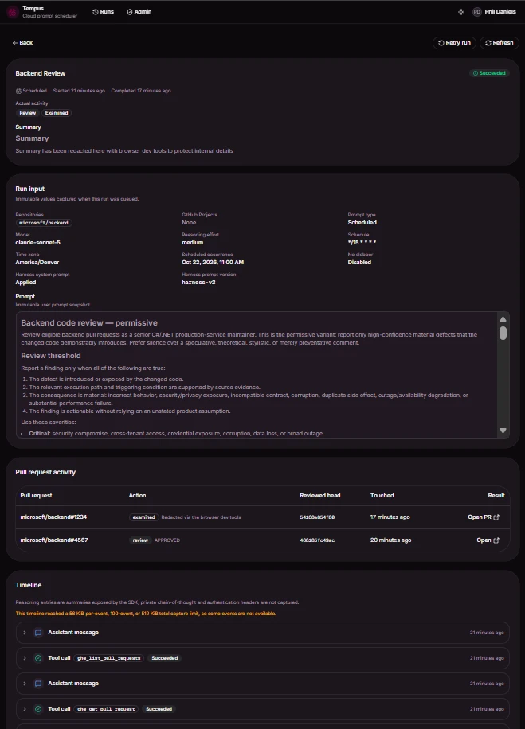
Task: Click the prompt box scrollbar thumb
Action: [x=503, y=333]
